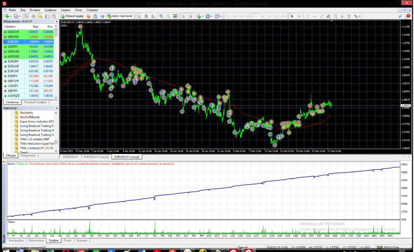Open the Сервис menu
The width and height of the screenshot is (414, 252).
click(65, 10)
